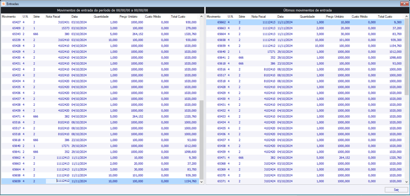Click total cost 1098,600 in right table
Screen dimensions: 410x196
(x=395, y=57)
